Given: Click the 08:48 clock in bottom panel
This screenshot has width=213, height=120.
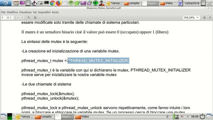Looking at the screenshot, I should (x=195, y=117).
